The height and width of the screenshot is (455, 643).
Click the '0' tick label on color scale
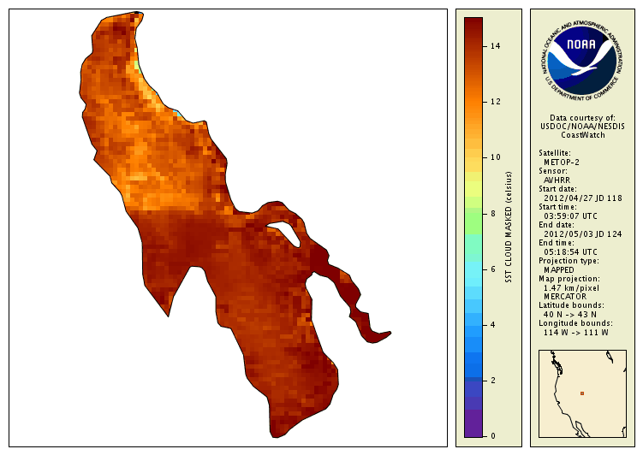pyautogui.click(x=493, y=435)
